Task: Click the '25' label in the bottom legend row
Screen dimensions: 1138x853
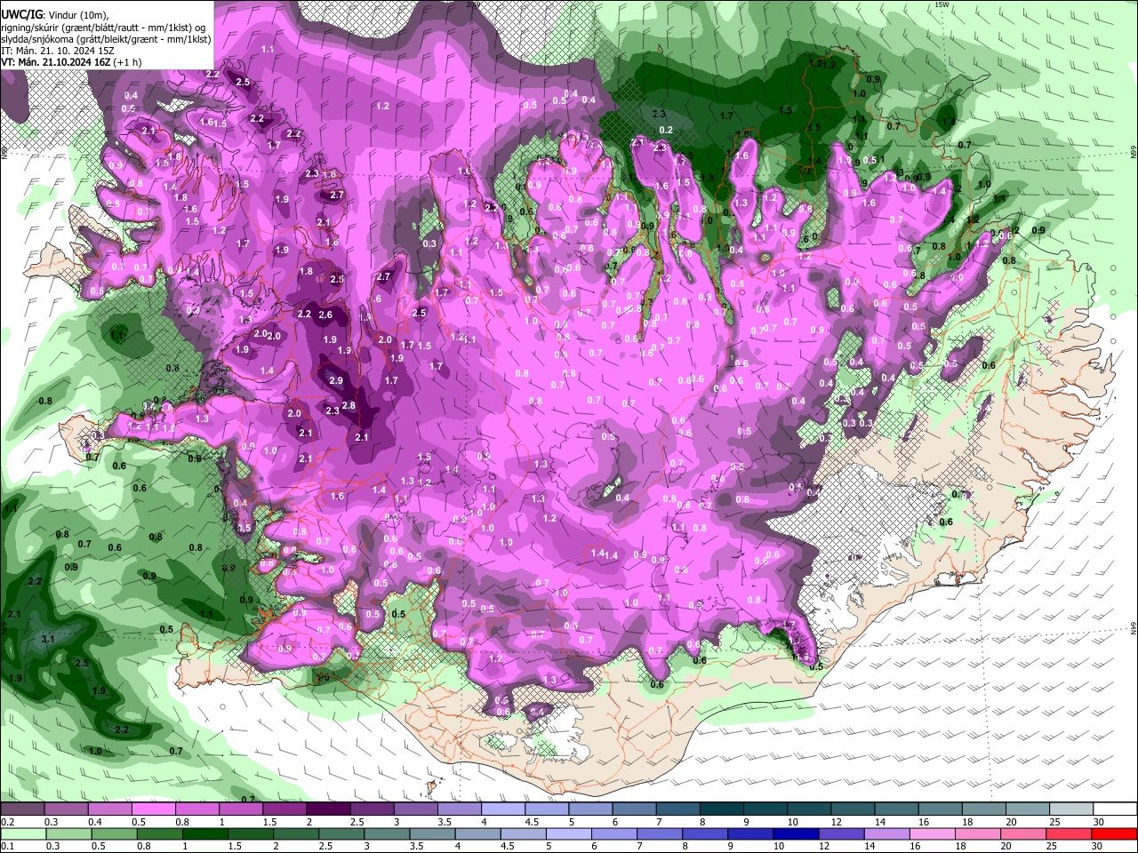Action: (x=1052, y=847)
